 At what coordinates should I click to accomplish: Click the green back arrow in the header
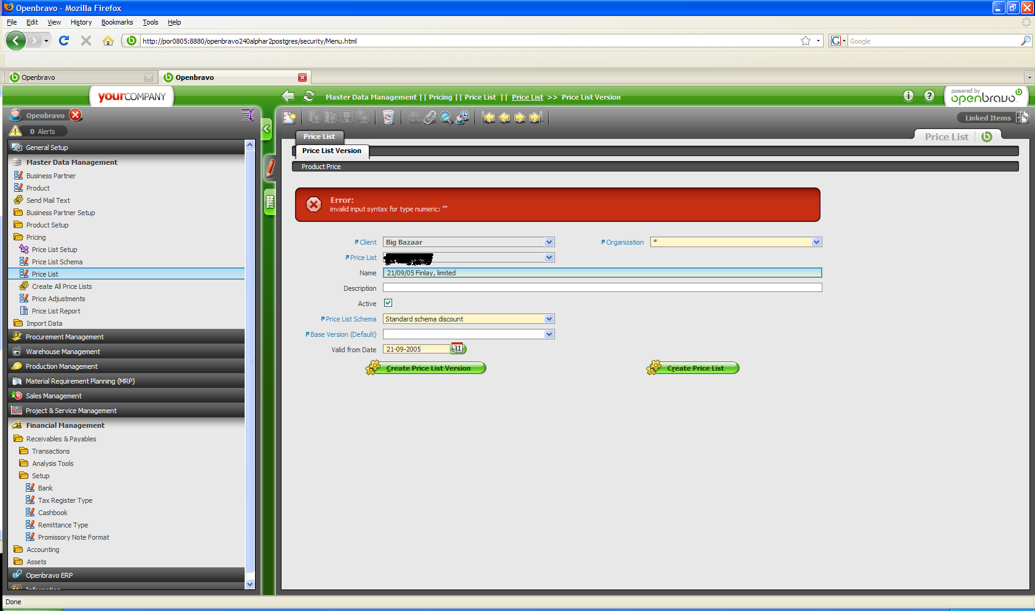[x=288, y=96]
